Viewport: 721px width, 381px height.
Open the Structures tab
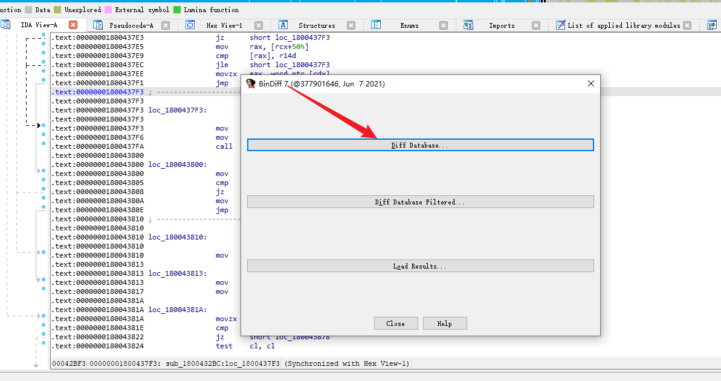click(317, 25)
